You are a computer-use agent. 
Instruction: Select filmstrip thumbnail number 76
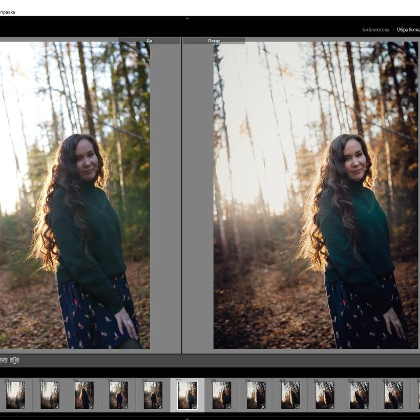[x=153, y=395]
